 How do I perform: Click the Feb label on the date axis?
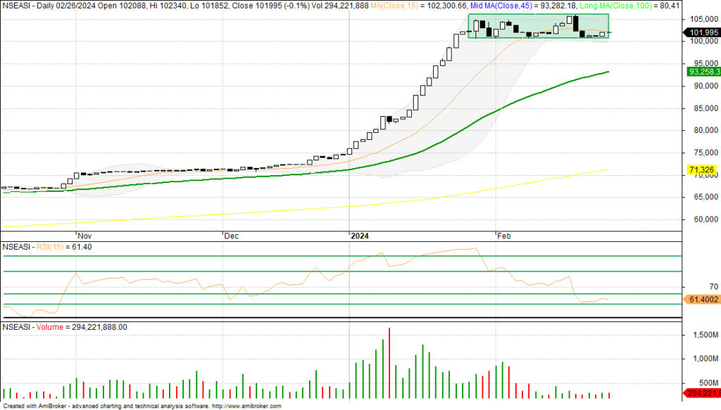tap(505, 238)
